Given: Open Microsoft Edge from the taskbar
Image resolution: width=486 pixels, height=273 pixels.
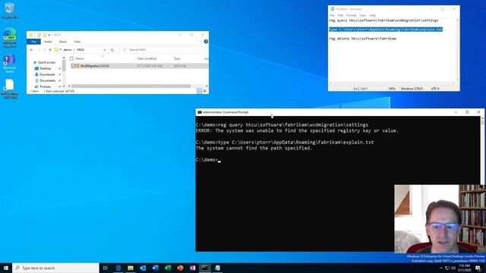Looking at the screenshot, I should [118, 268].
